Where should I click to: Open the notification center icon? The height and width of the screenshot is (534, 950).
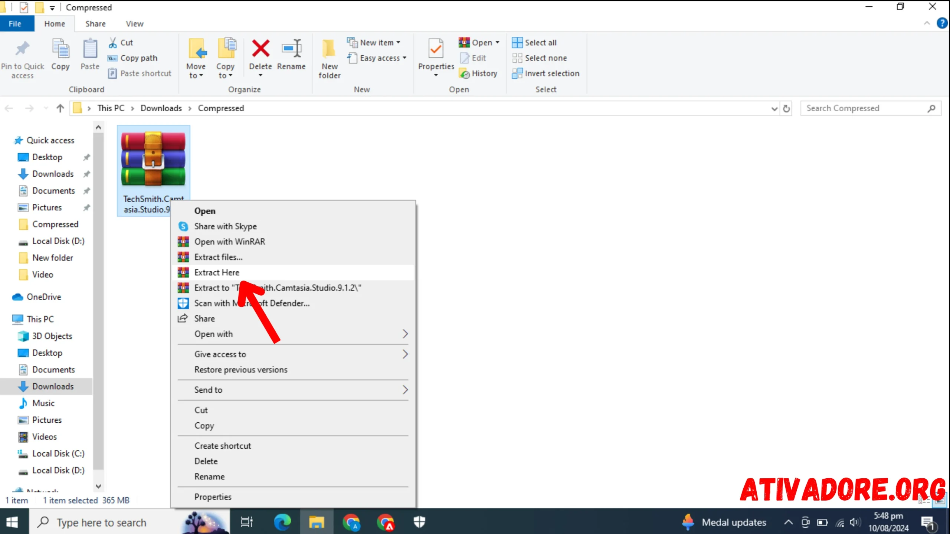[x=928, y=523]
